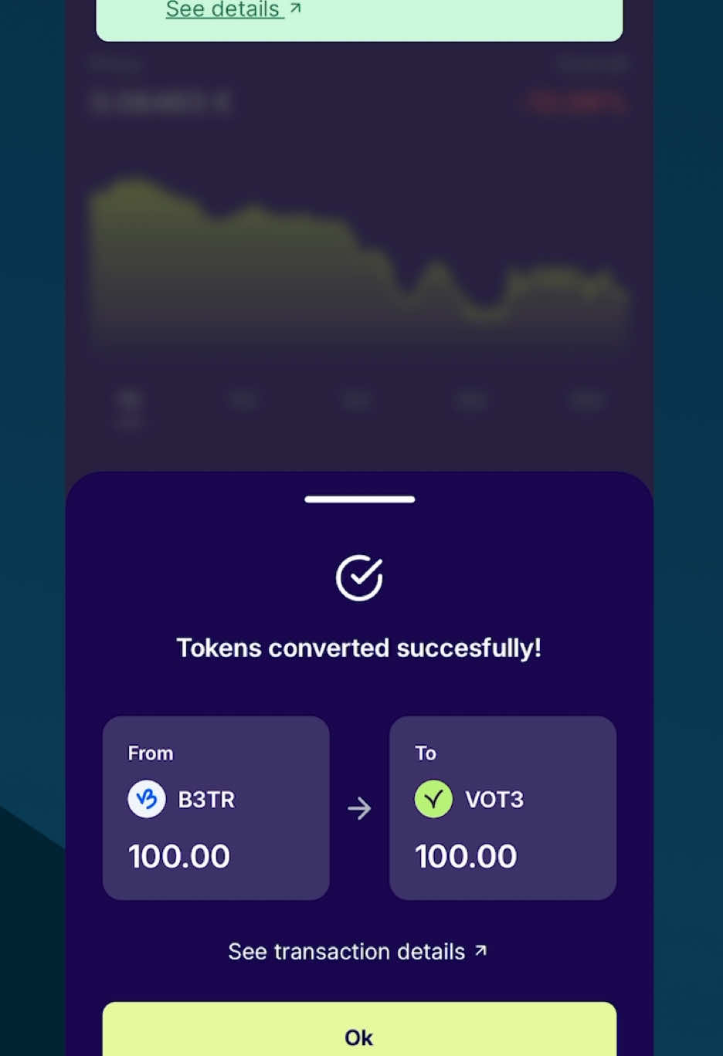Click the blue VeBetter logo on the B3TR badge
Viewport: 723px width, 1056px height.
pyautogui.click(x=146, y=799)
